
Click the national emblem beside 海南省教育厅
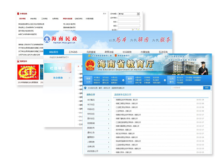[x=90, y=65]
